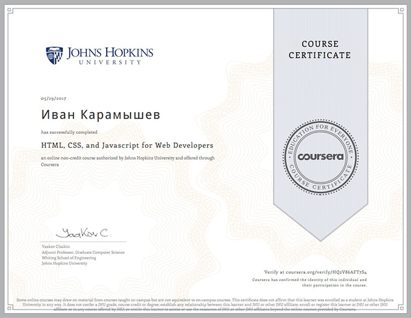412x318 pixels.
Task: Click the 'an online non-credit course authorized' sentence
Action: (x=127, y=161)
